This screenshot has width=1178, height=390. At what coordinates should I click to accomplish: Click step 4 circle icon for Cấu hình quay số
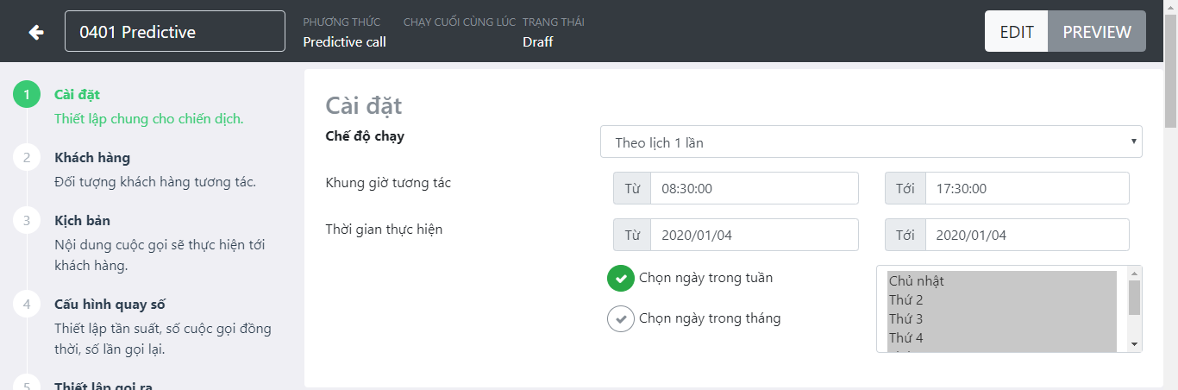point(27,304)
